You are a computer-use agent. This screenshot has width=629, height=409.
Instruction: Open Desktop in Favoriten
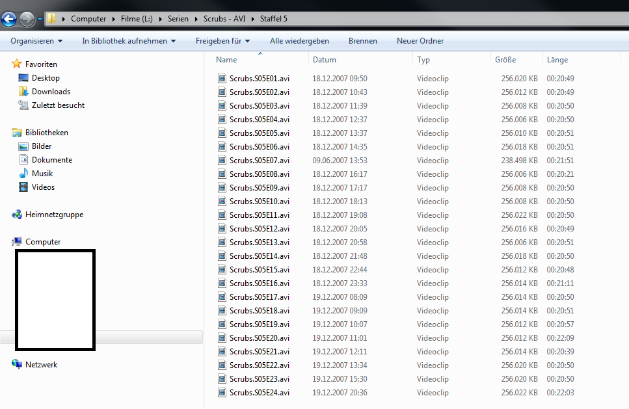(x=46, y=78)
